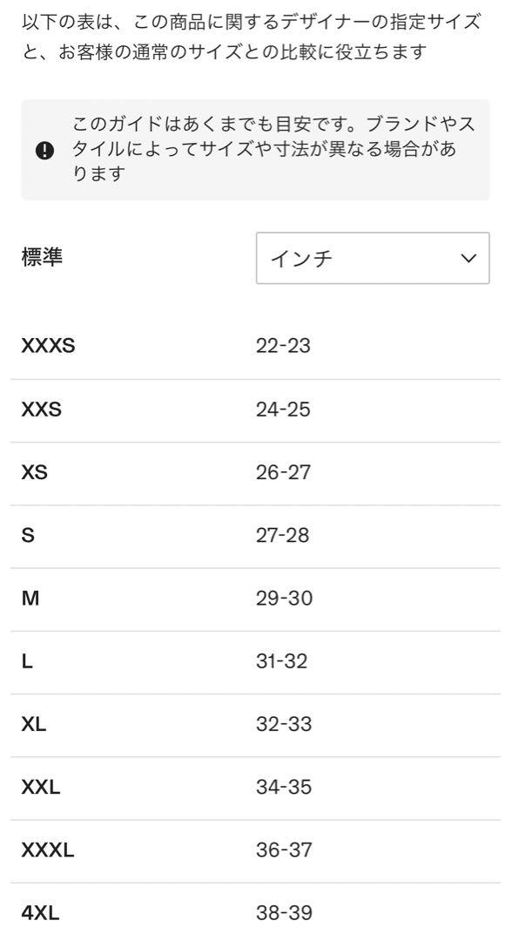Screen dimensions: 512x941
Task: Click the L size label
Action: (27, 661)
